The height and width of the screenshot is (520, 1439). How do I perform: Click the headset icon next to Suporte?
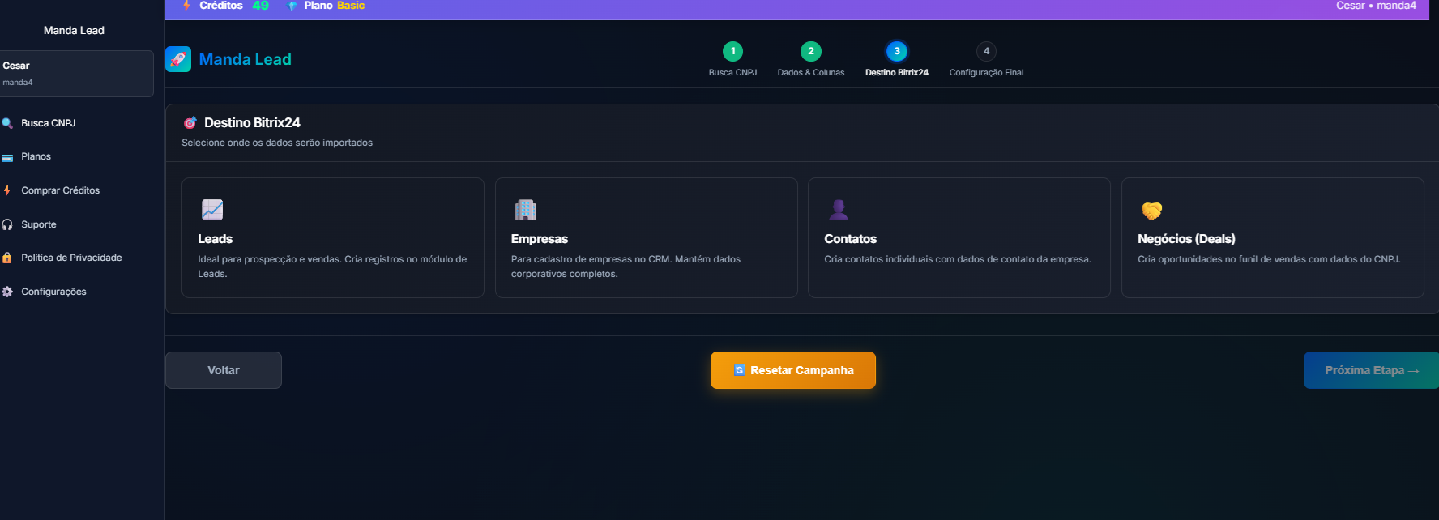[7, 224]
